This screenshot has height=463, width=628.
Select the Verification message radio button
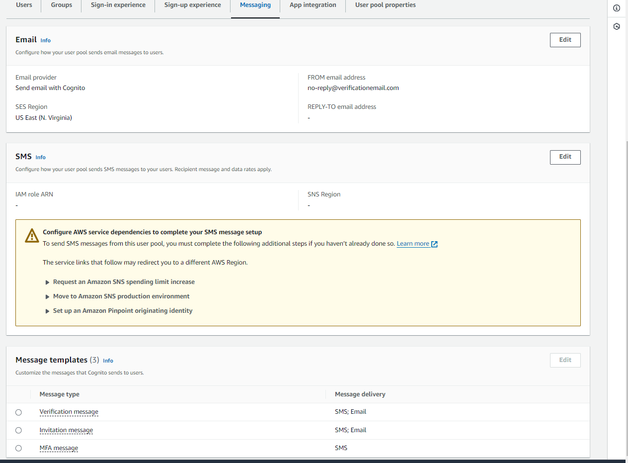coord(19,412)
